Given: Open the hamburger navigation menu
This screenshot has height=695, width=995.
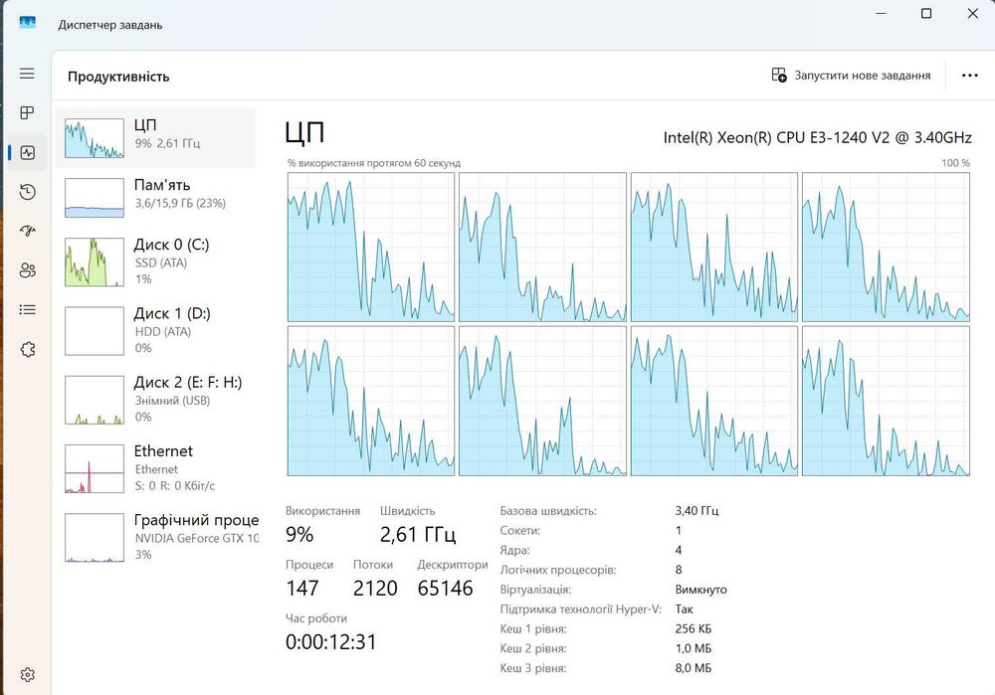Looking at the screenshot, I should click(x=27, y=74).
